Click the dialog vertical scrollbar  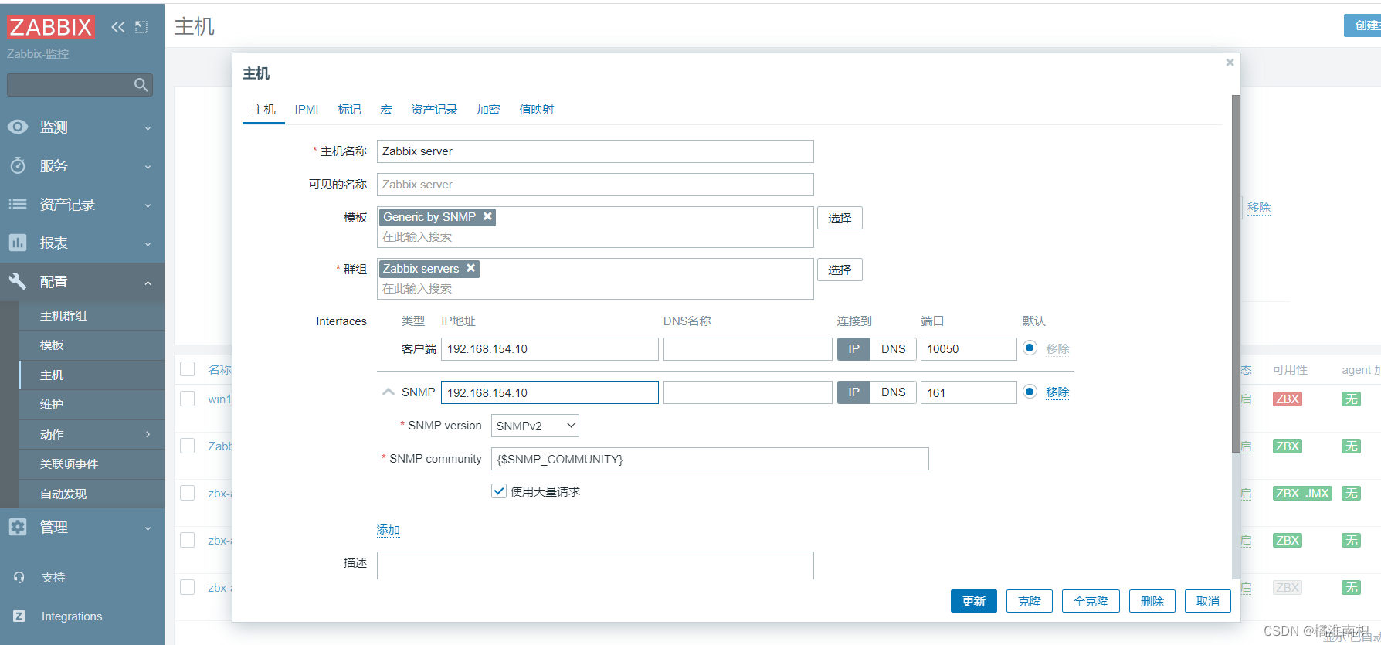pyautogui.click(x=1236, y=274)
